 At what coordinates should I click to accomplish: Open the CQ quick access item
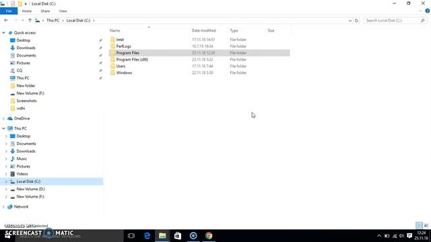pos(20,71)
